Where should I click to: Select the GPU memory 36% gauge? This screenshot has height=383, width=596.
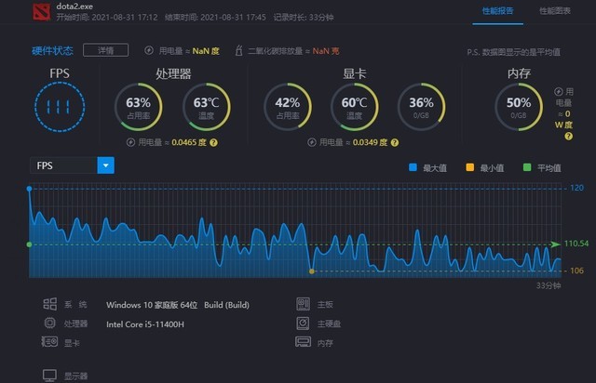(421, 107)
